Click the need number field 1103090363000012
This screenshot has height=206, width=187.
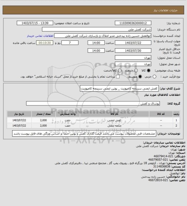133,23
